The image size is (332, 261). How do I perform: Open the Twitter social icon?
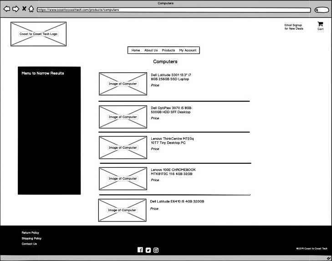[x=148, y=250]
